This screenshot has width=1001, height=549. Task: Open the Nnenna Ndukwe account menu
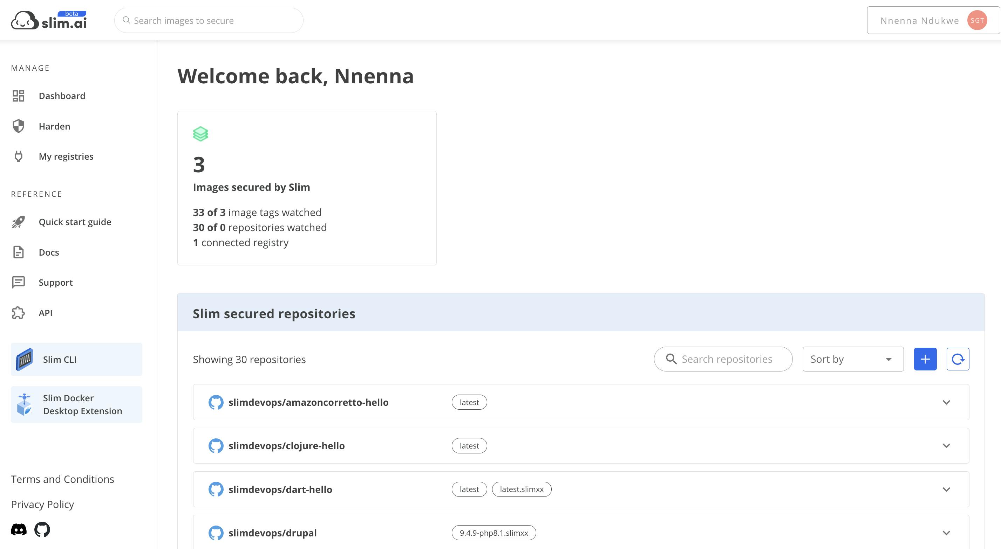pos(933,20)
